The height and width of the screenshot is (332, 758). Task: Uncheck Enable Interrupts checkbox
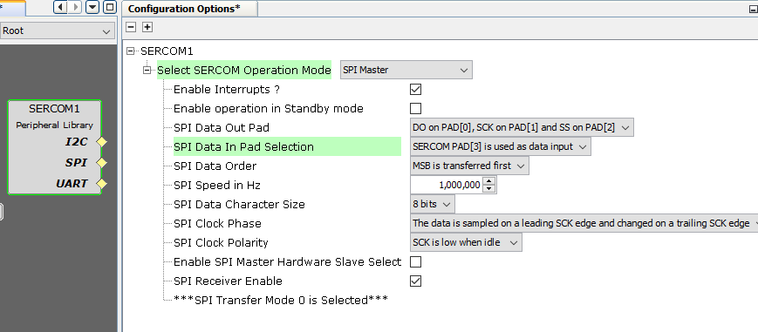tap(415, 90)
